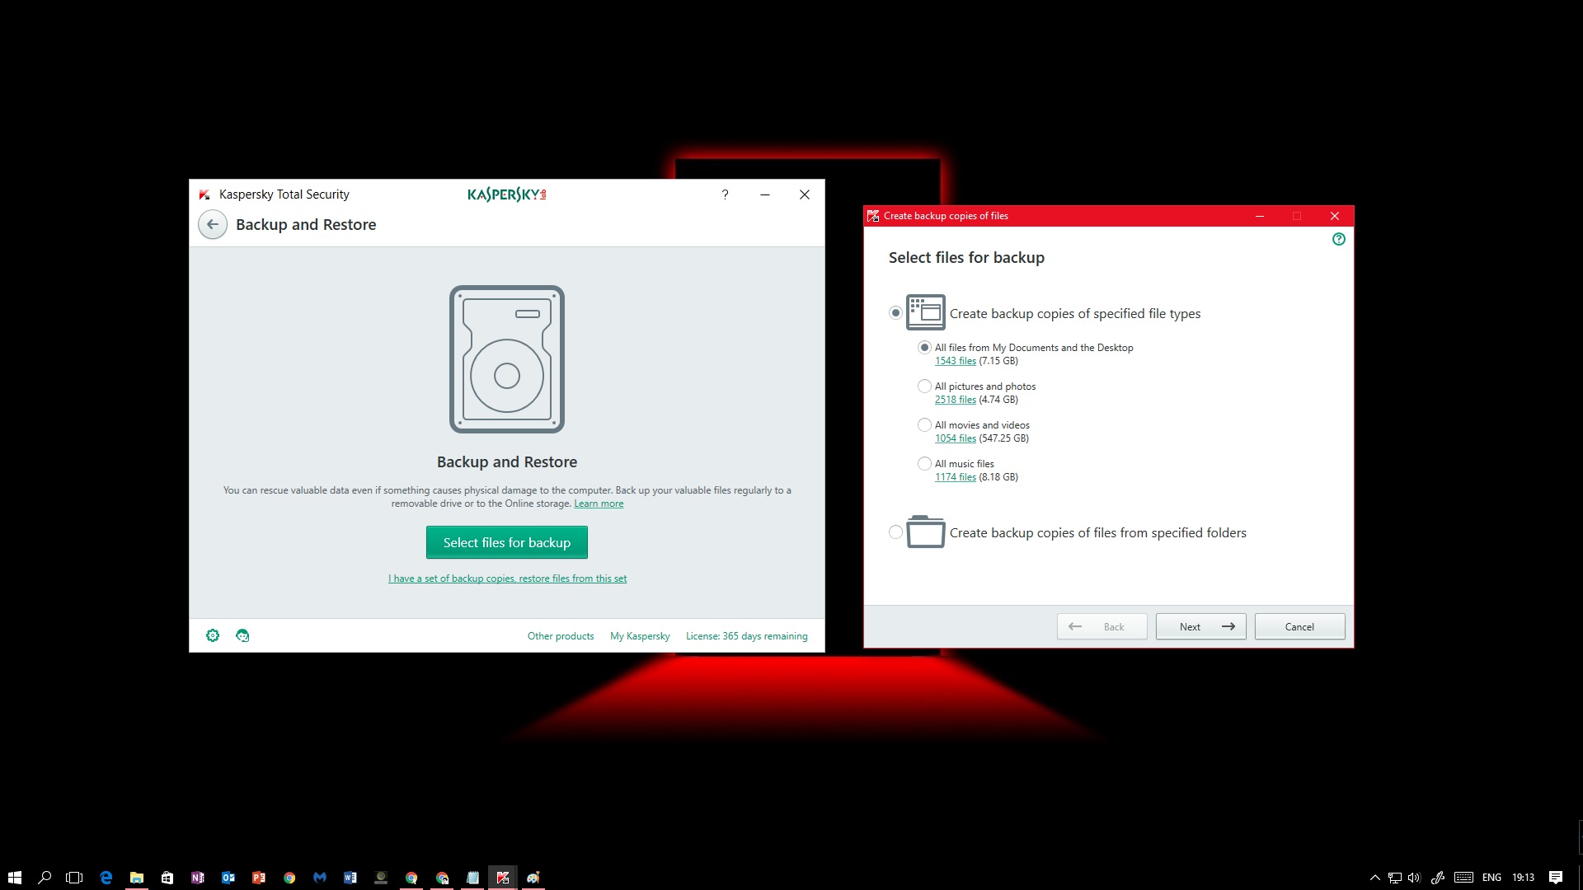The image size is (1583, 890).
Task: Open the Action Center notifications icon
Action: 1556,878
